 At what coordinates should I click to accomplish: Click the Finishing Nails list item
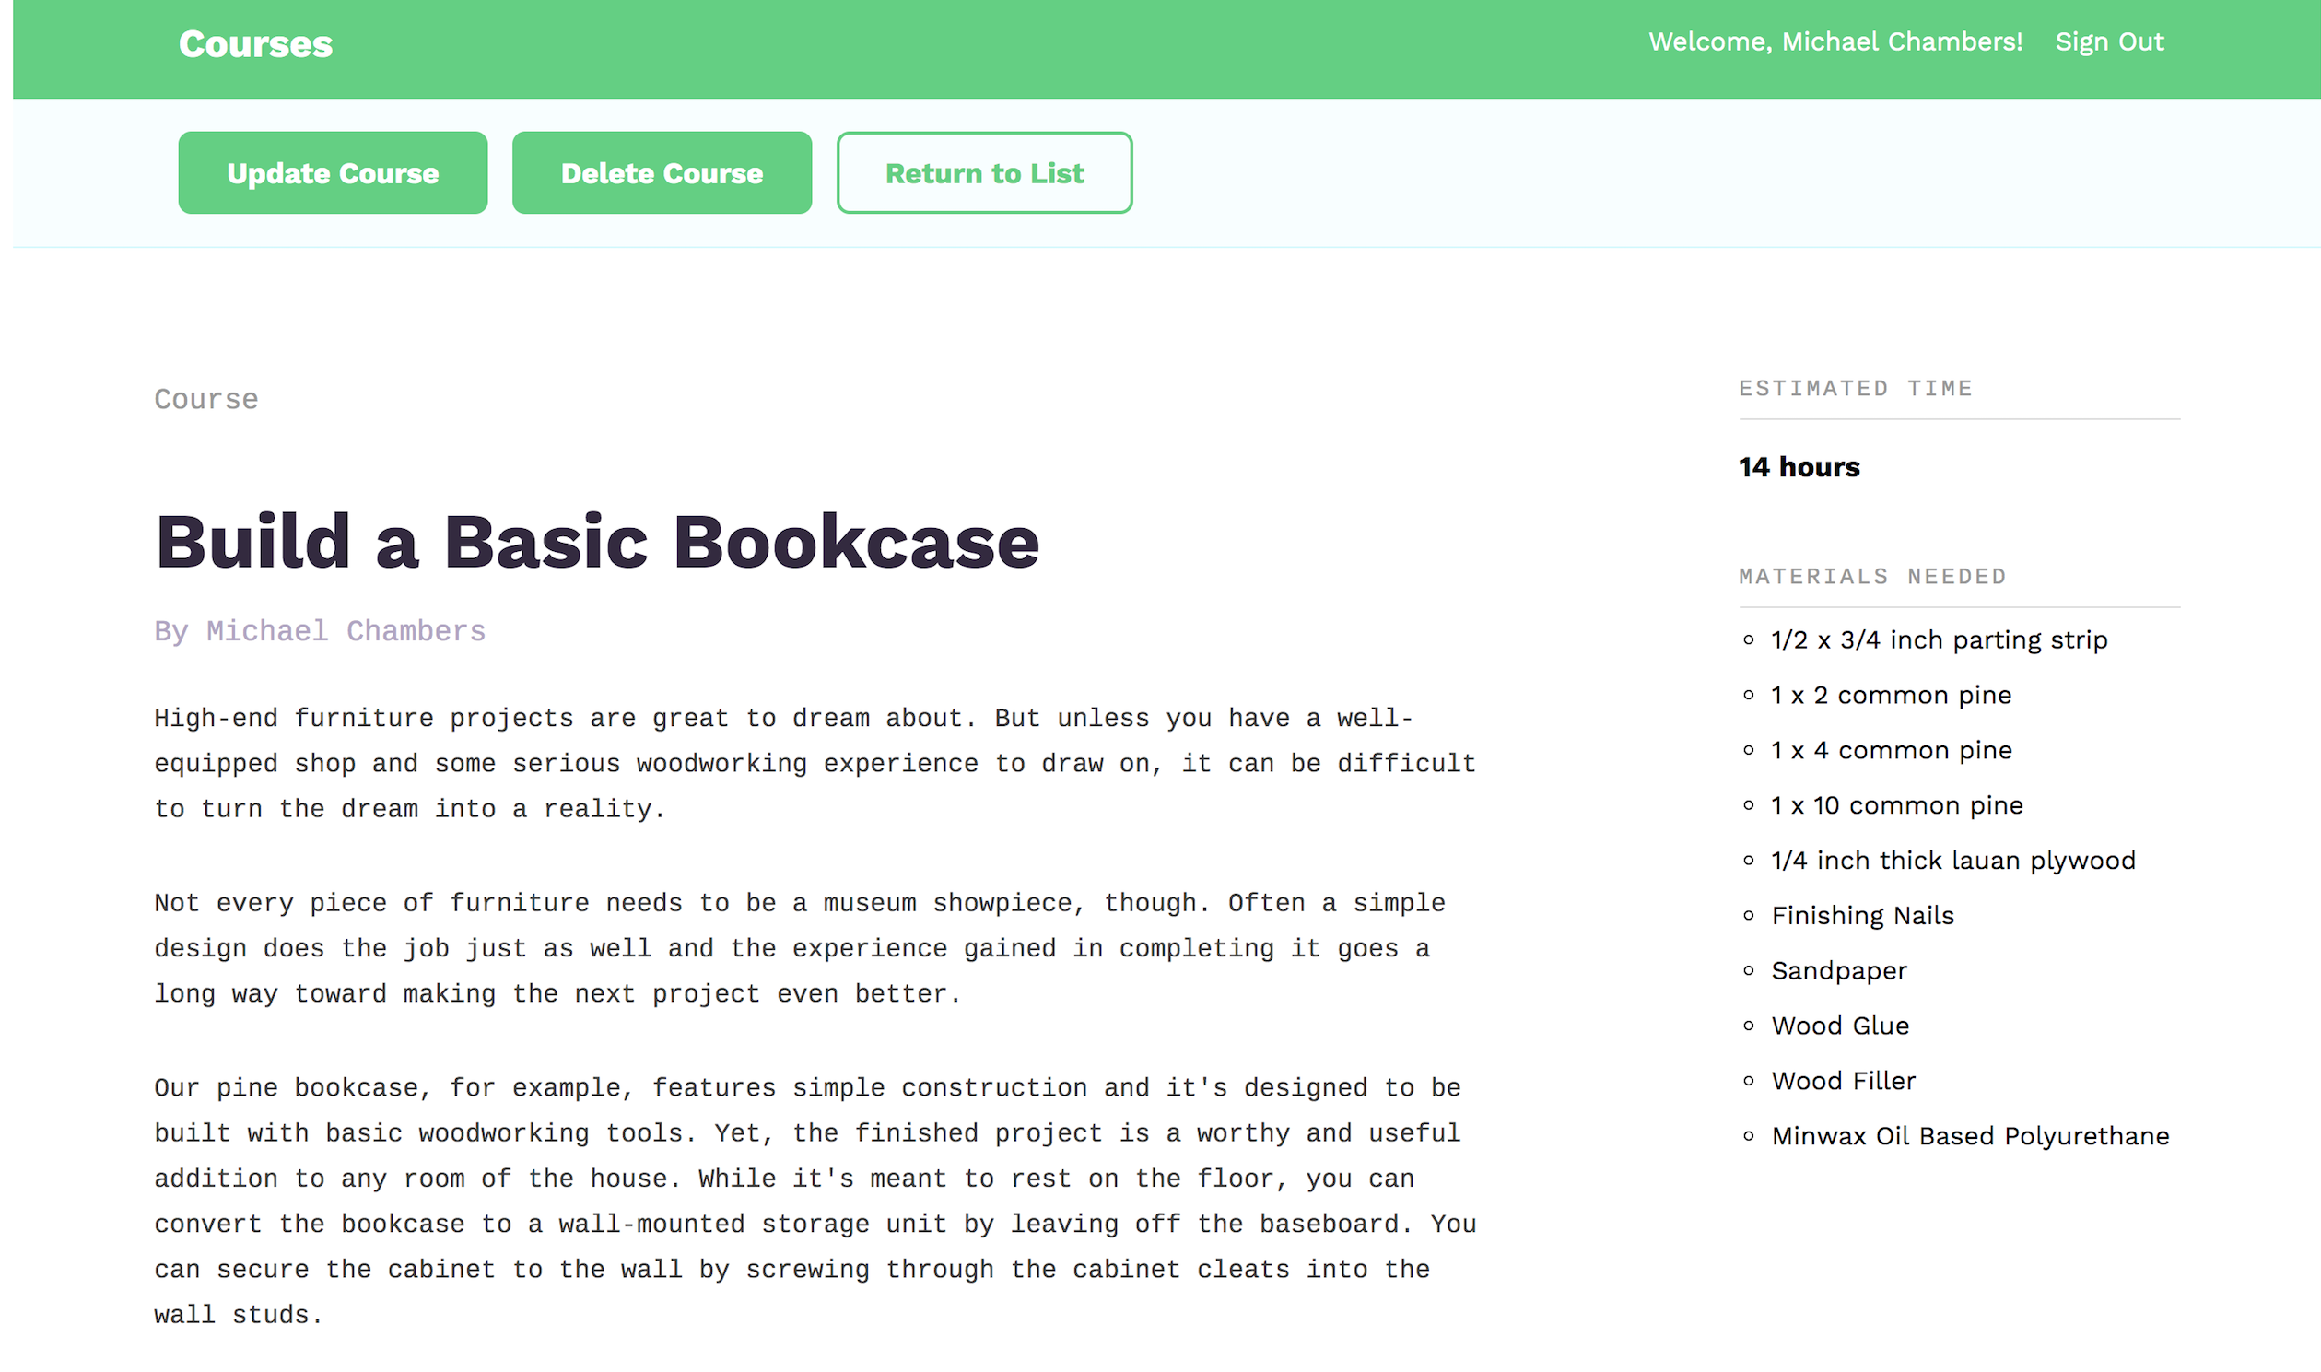tap(1861, 916)
